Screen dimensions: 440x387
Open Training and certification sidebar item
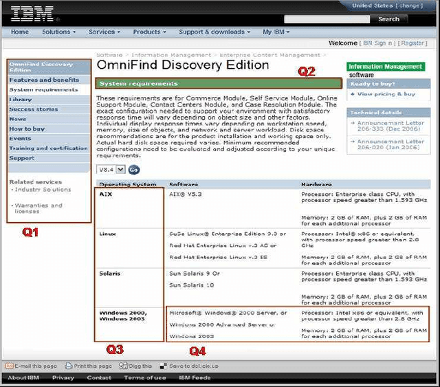49,148
